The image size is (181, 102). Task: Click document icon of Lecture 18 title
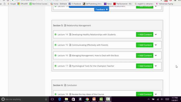click(x=70, y=94)
